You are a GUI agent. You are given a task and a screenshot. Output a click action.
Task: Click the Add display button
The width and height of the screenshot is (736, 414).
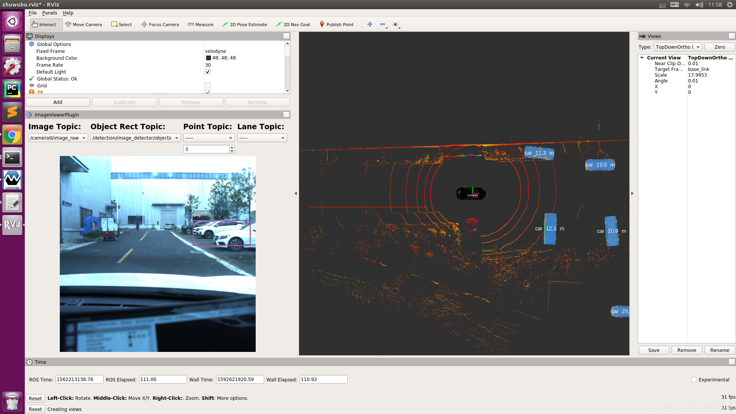(x=57, y=102)
